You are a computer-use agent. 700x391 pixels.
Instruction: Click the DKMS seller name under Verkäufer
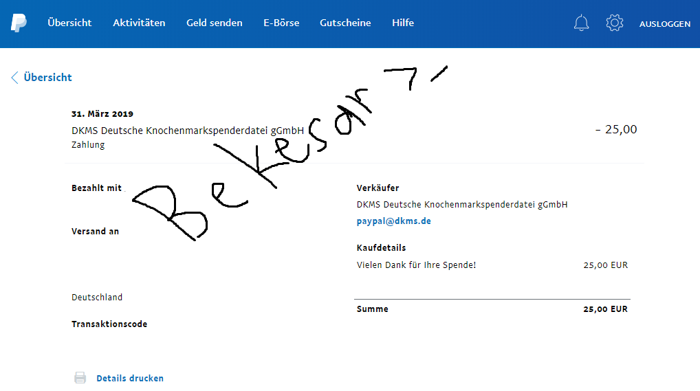pos(462,204)
